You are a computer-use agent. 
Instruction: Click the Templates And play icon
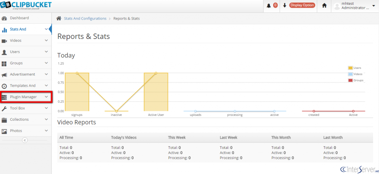pos(4,86)
